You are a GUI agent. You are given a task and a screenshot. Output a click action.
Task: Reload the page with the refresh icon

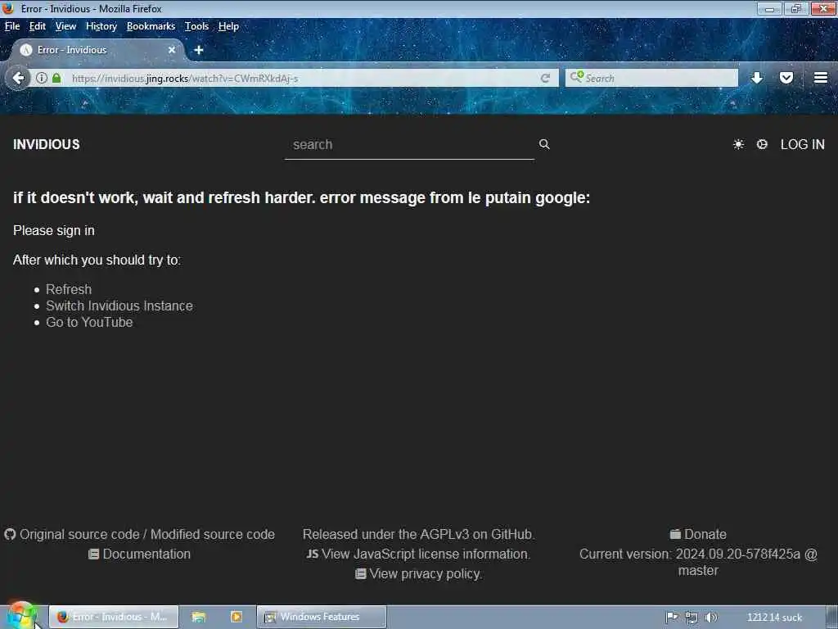point(545,78)
